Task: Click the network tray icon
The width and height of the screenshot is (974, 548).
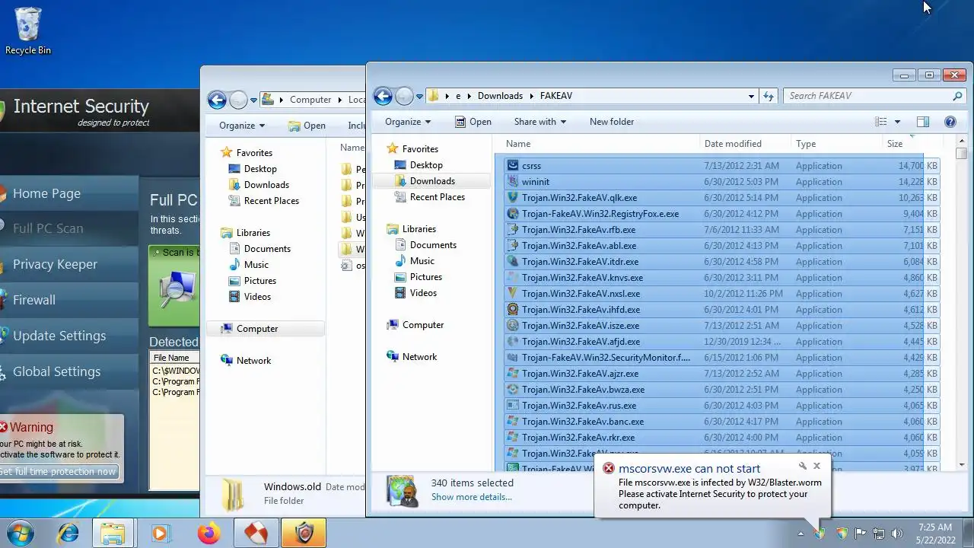Action: pyautogui.click(x=879, y=534)
